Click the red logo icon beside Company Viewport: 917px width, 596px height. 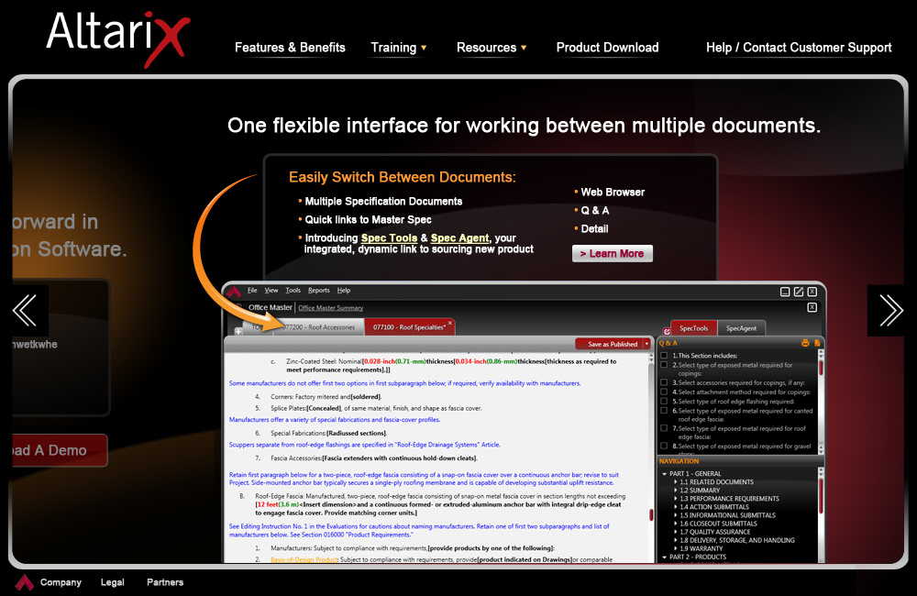pos(25,582)
